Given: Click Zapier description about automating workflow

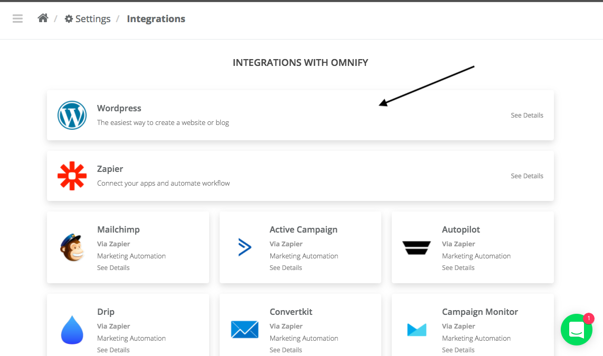Looking at the screenshot, I should [164, 183].
